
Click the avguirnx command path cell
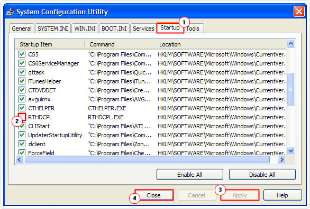coord(120,99)
